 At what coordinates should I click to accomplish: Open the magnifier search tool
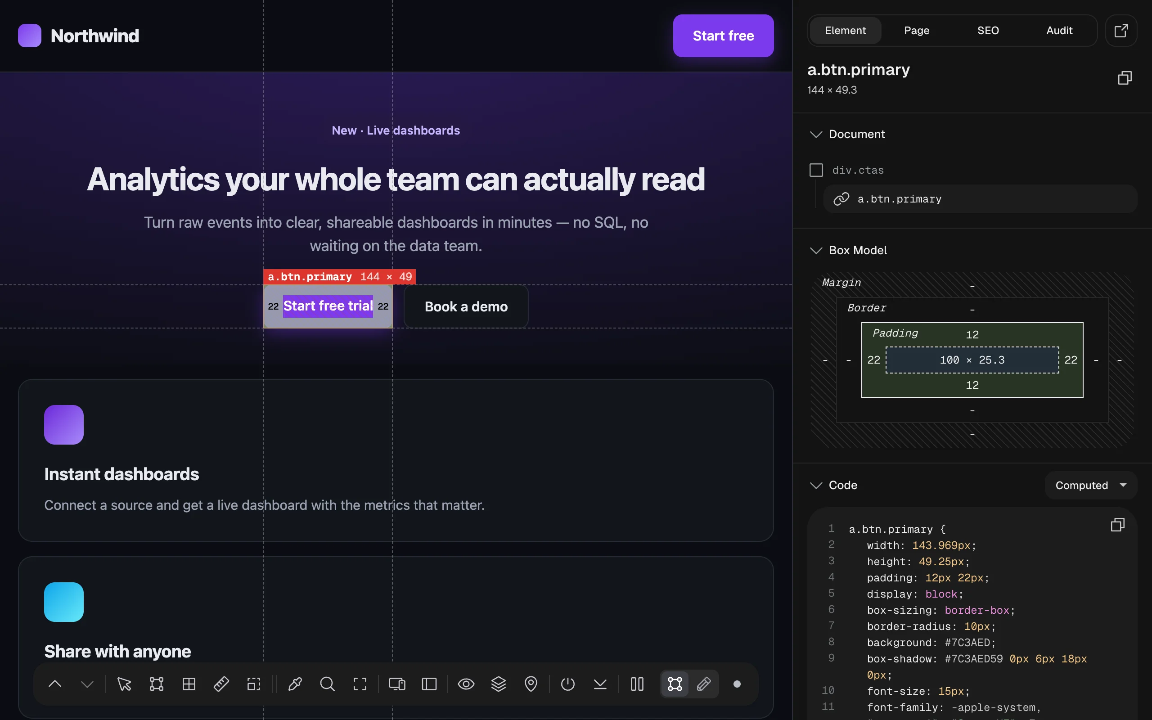pyautogui.click(x=327, y=684)
